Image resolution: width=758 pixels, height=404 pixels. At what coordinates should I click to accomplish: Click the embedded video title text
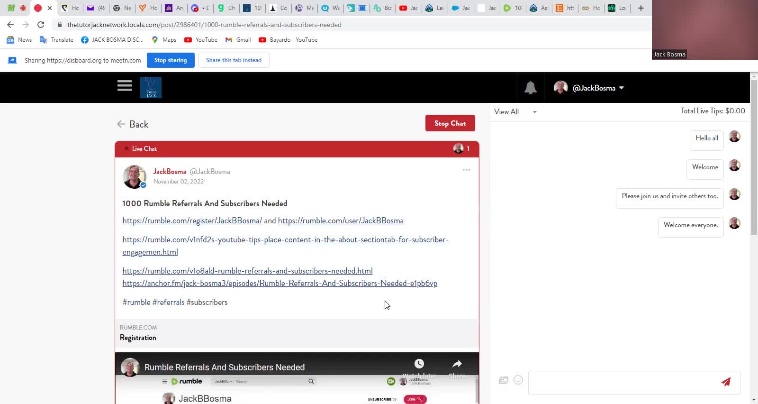(225, 367)
